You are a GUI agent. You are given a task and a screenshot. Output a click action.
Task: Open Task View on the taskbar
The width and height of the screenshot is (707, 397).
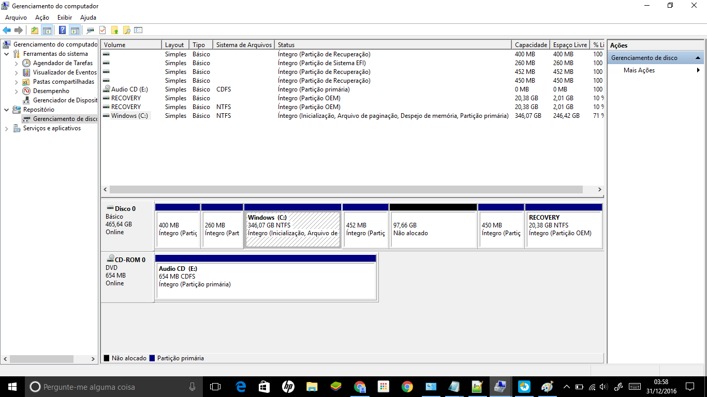[x=215, y=387]
